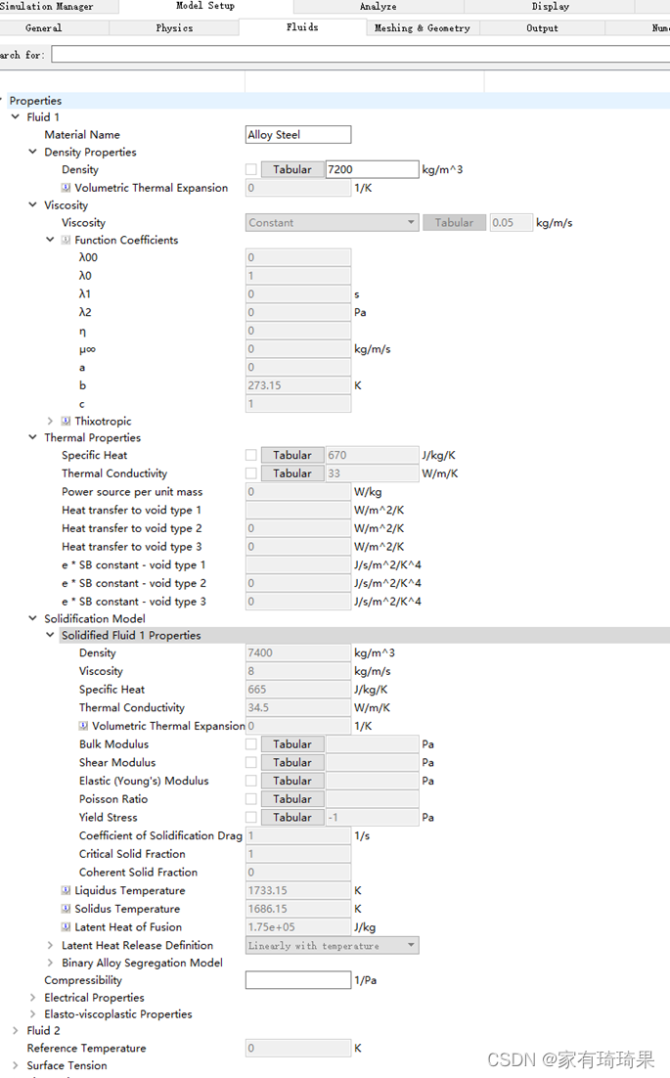Click the Shear Modulus Tabular button
The image size is (670, 1078).
pos(292,762)
